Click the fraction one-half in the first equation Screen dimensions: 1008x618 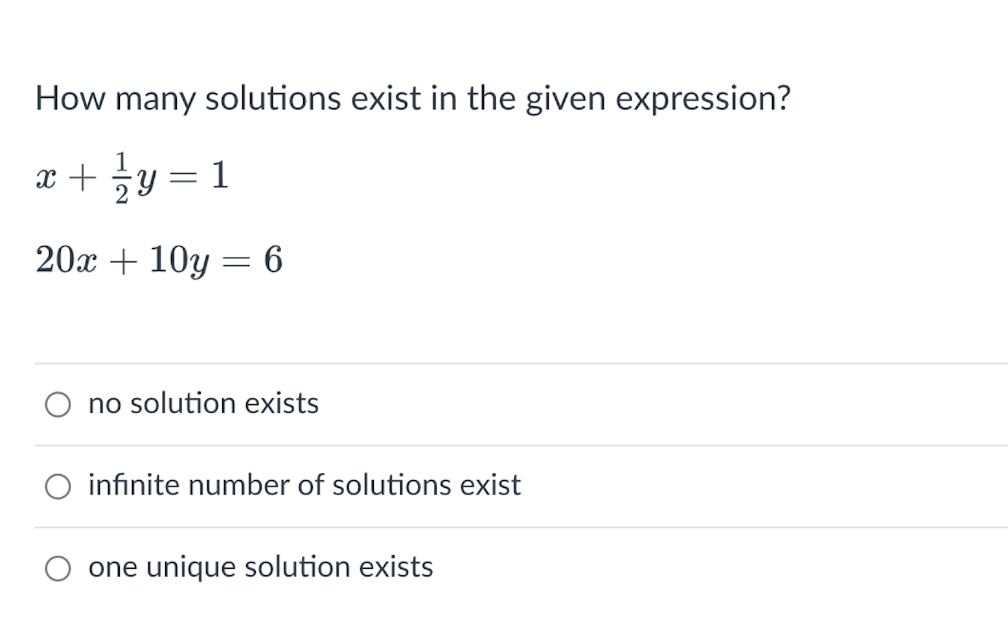point(122,175)
